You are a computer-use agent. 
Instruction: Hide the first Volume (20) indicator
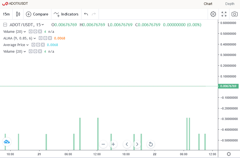coord(31,31)
